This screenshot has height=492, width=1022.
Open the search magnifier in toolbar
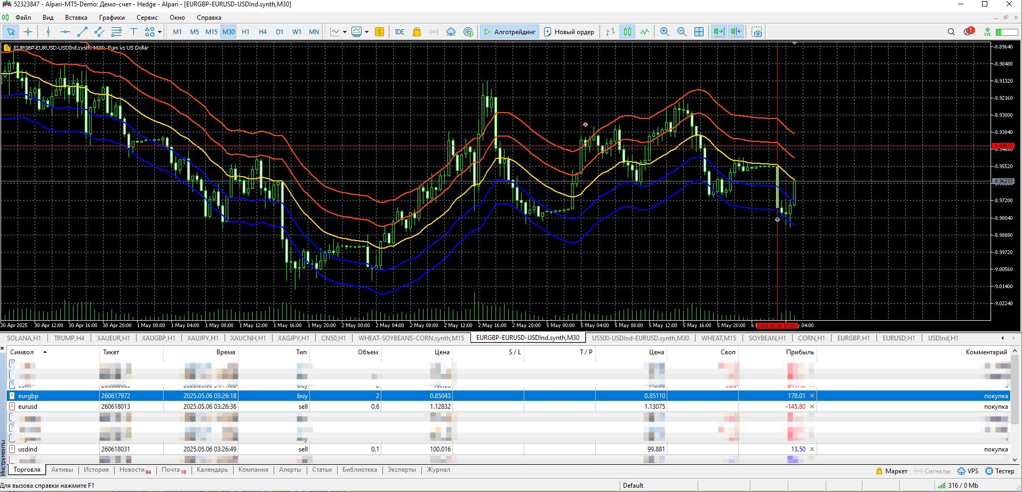point(951,32)
